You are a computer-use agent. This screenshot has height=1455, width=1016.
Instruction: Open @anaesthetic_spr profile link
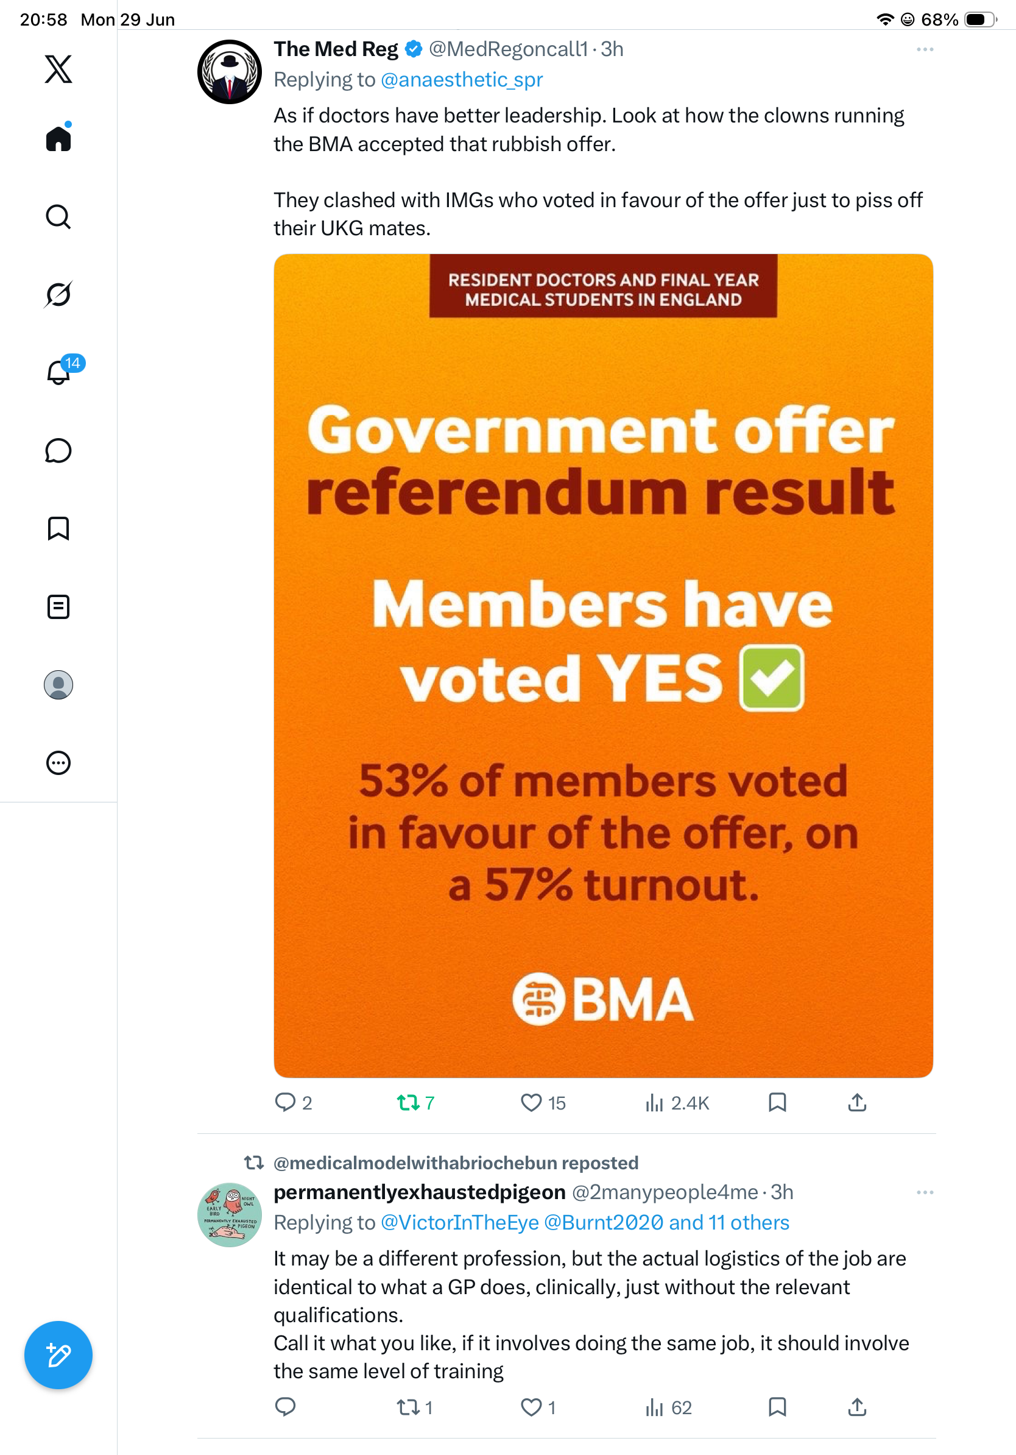pos(462,80)
